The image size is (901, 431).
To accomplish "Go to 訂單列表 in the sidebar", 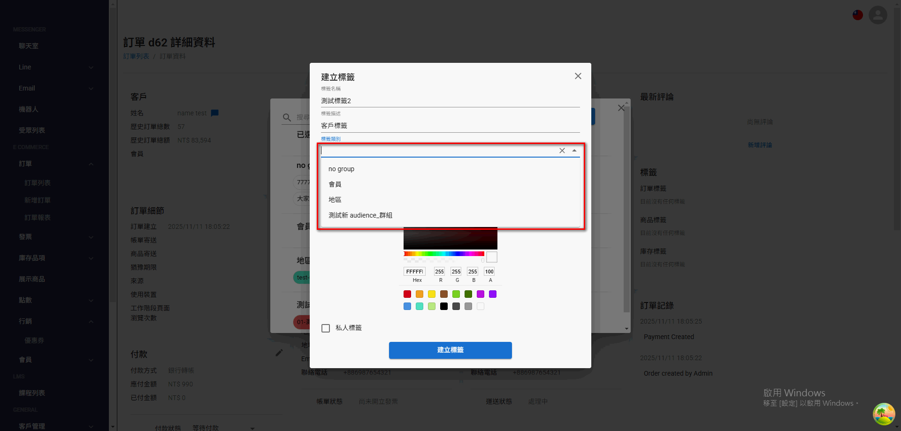I will tap(38, 183).
